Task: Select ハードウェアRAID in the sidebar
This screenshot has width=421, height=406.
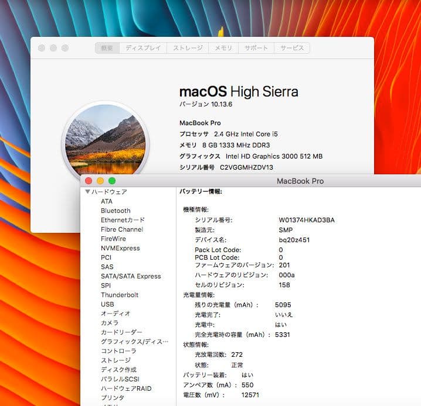Action: [126, 388]
